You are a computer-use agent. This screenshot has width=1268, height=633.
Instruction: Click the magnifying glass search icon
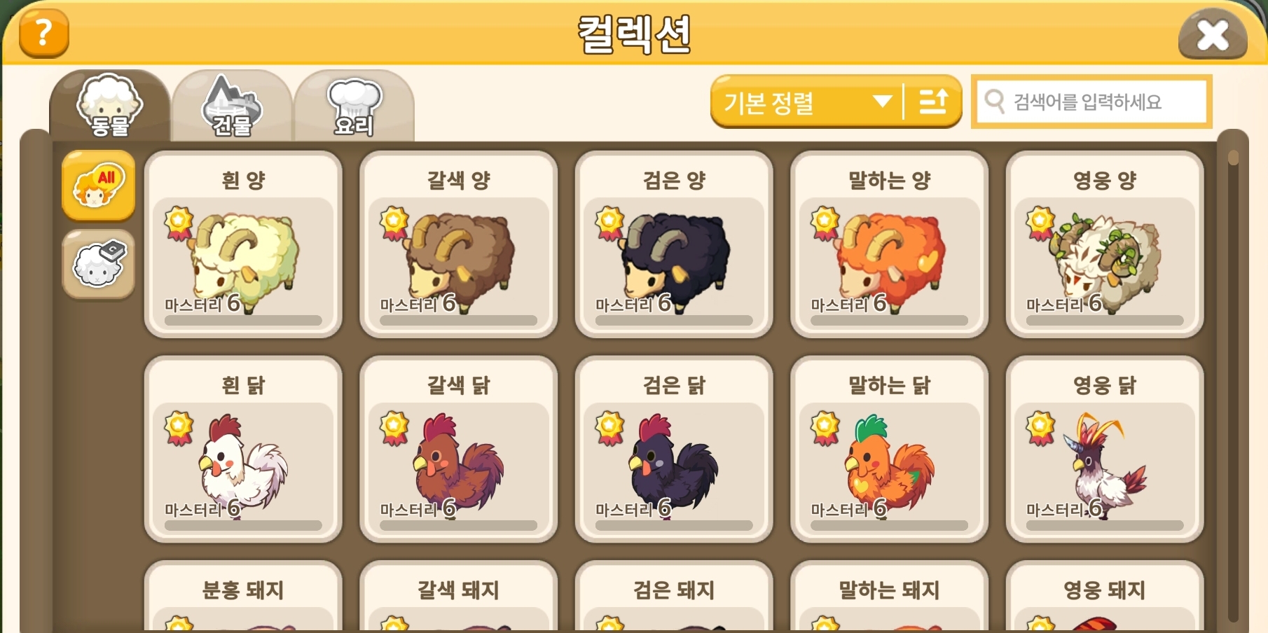pos(995,102)
